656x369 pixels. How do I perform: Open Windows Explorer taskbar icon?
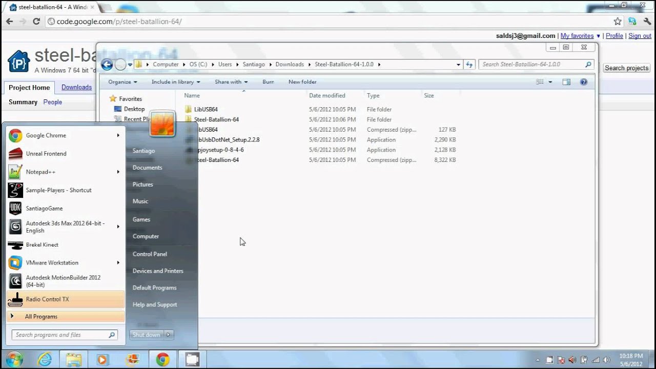pyautogui.click(x=73, y=359)
